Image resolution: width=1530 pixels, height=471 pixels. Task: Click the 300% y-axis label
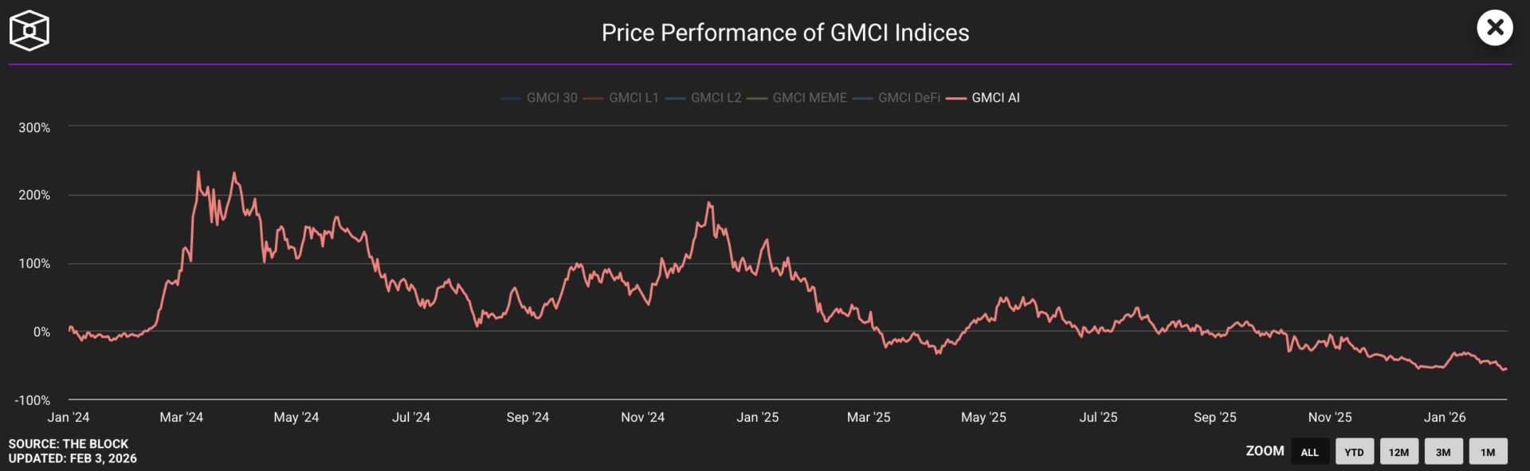(x=34, y=128)
